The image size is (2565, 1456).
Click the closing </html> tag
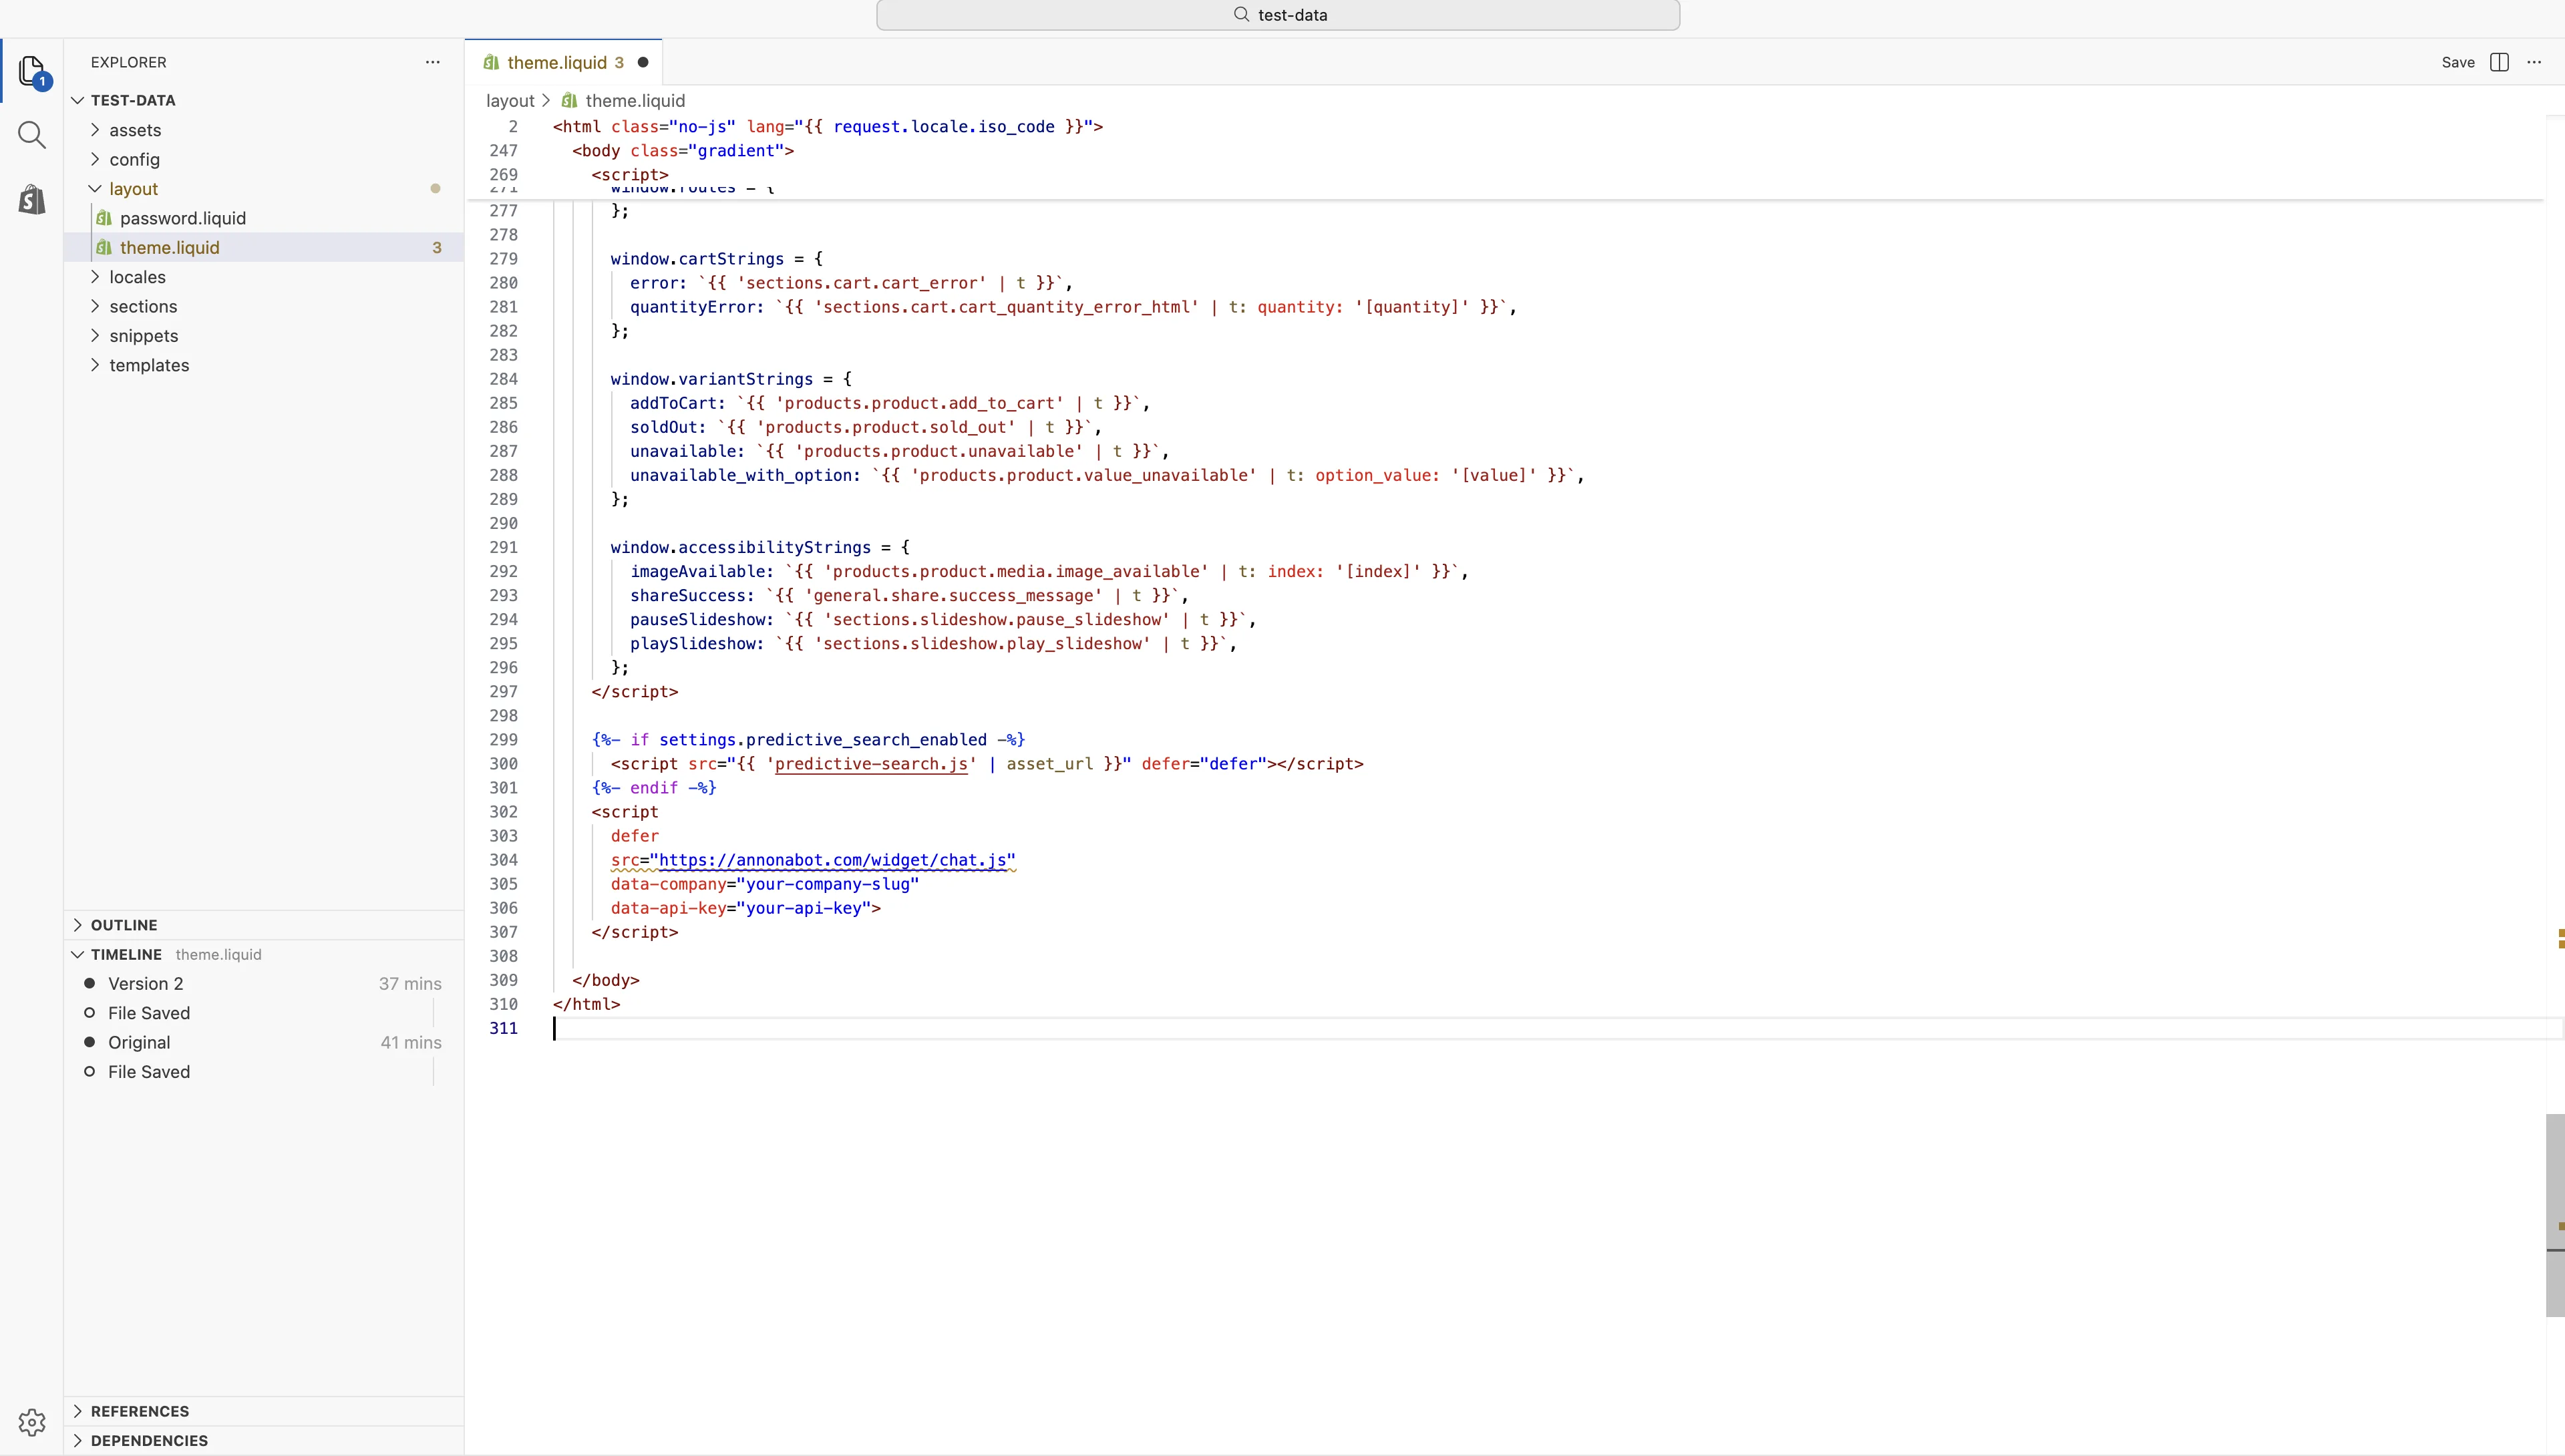[x=587, y=1004]
